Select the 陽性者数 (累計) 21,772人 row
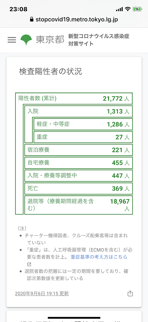 click(74, 99)
